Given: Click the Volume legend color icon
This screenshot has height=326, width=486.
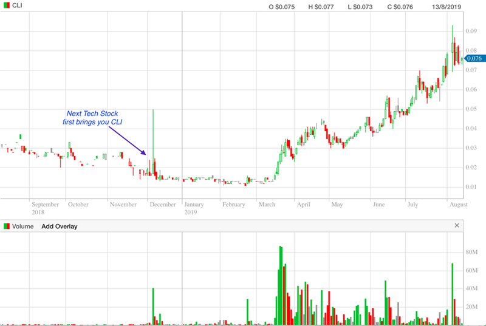Looking at the screenshot, I should point(7,226).
